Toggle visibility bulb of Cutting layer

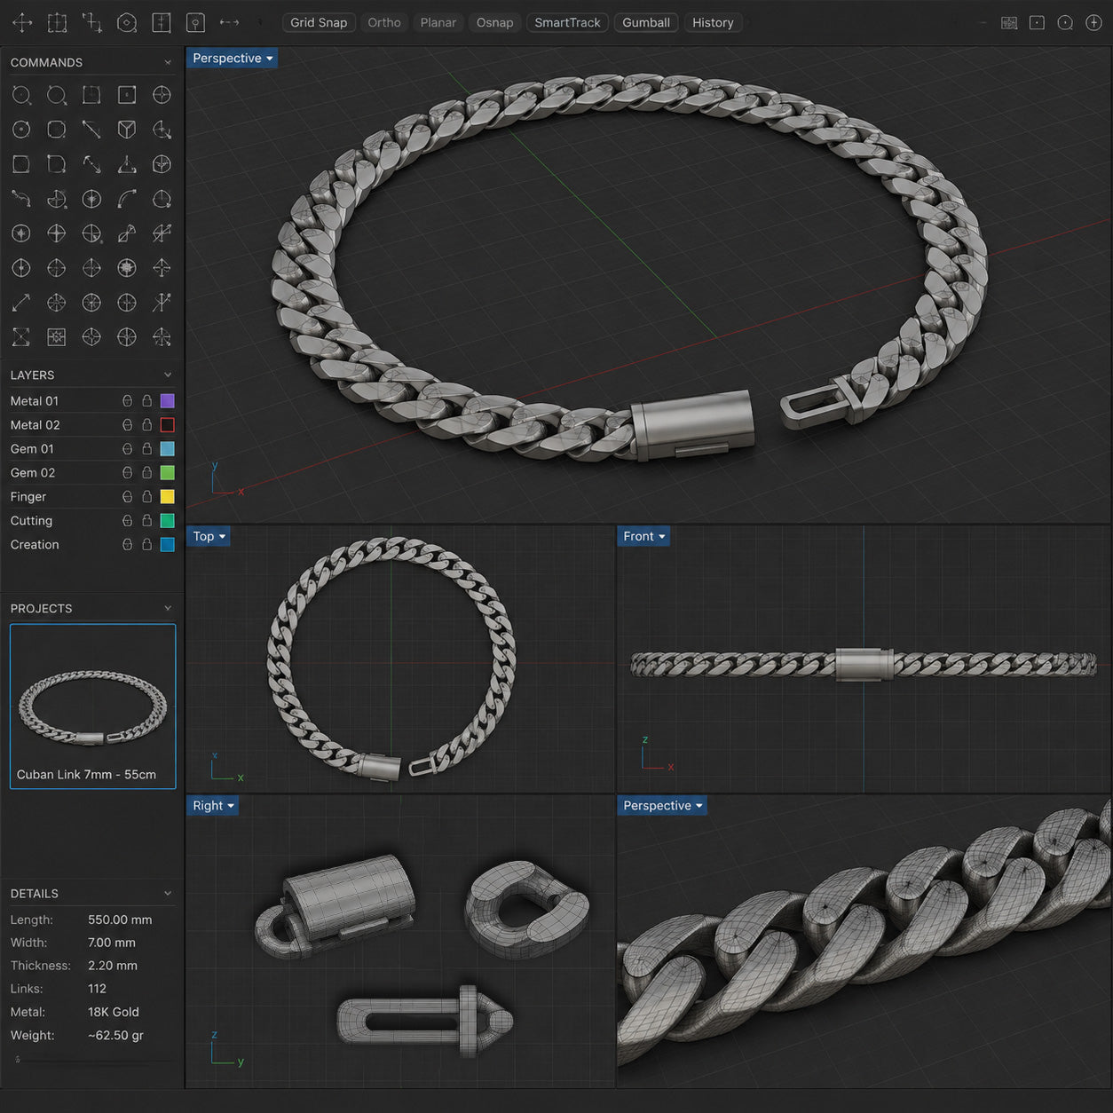[127, 521]
